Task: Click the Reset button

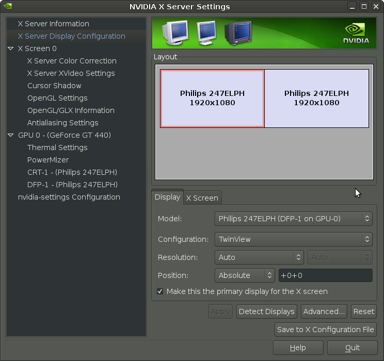Action: (364, 311)
